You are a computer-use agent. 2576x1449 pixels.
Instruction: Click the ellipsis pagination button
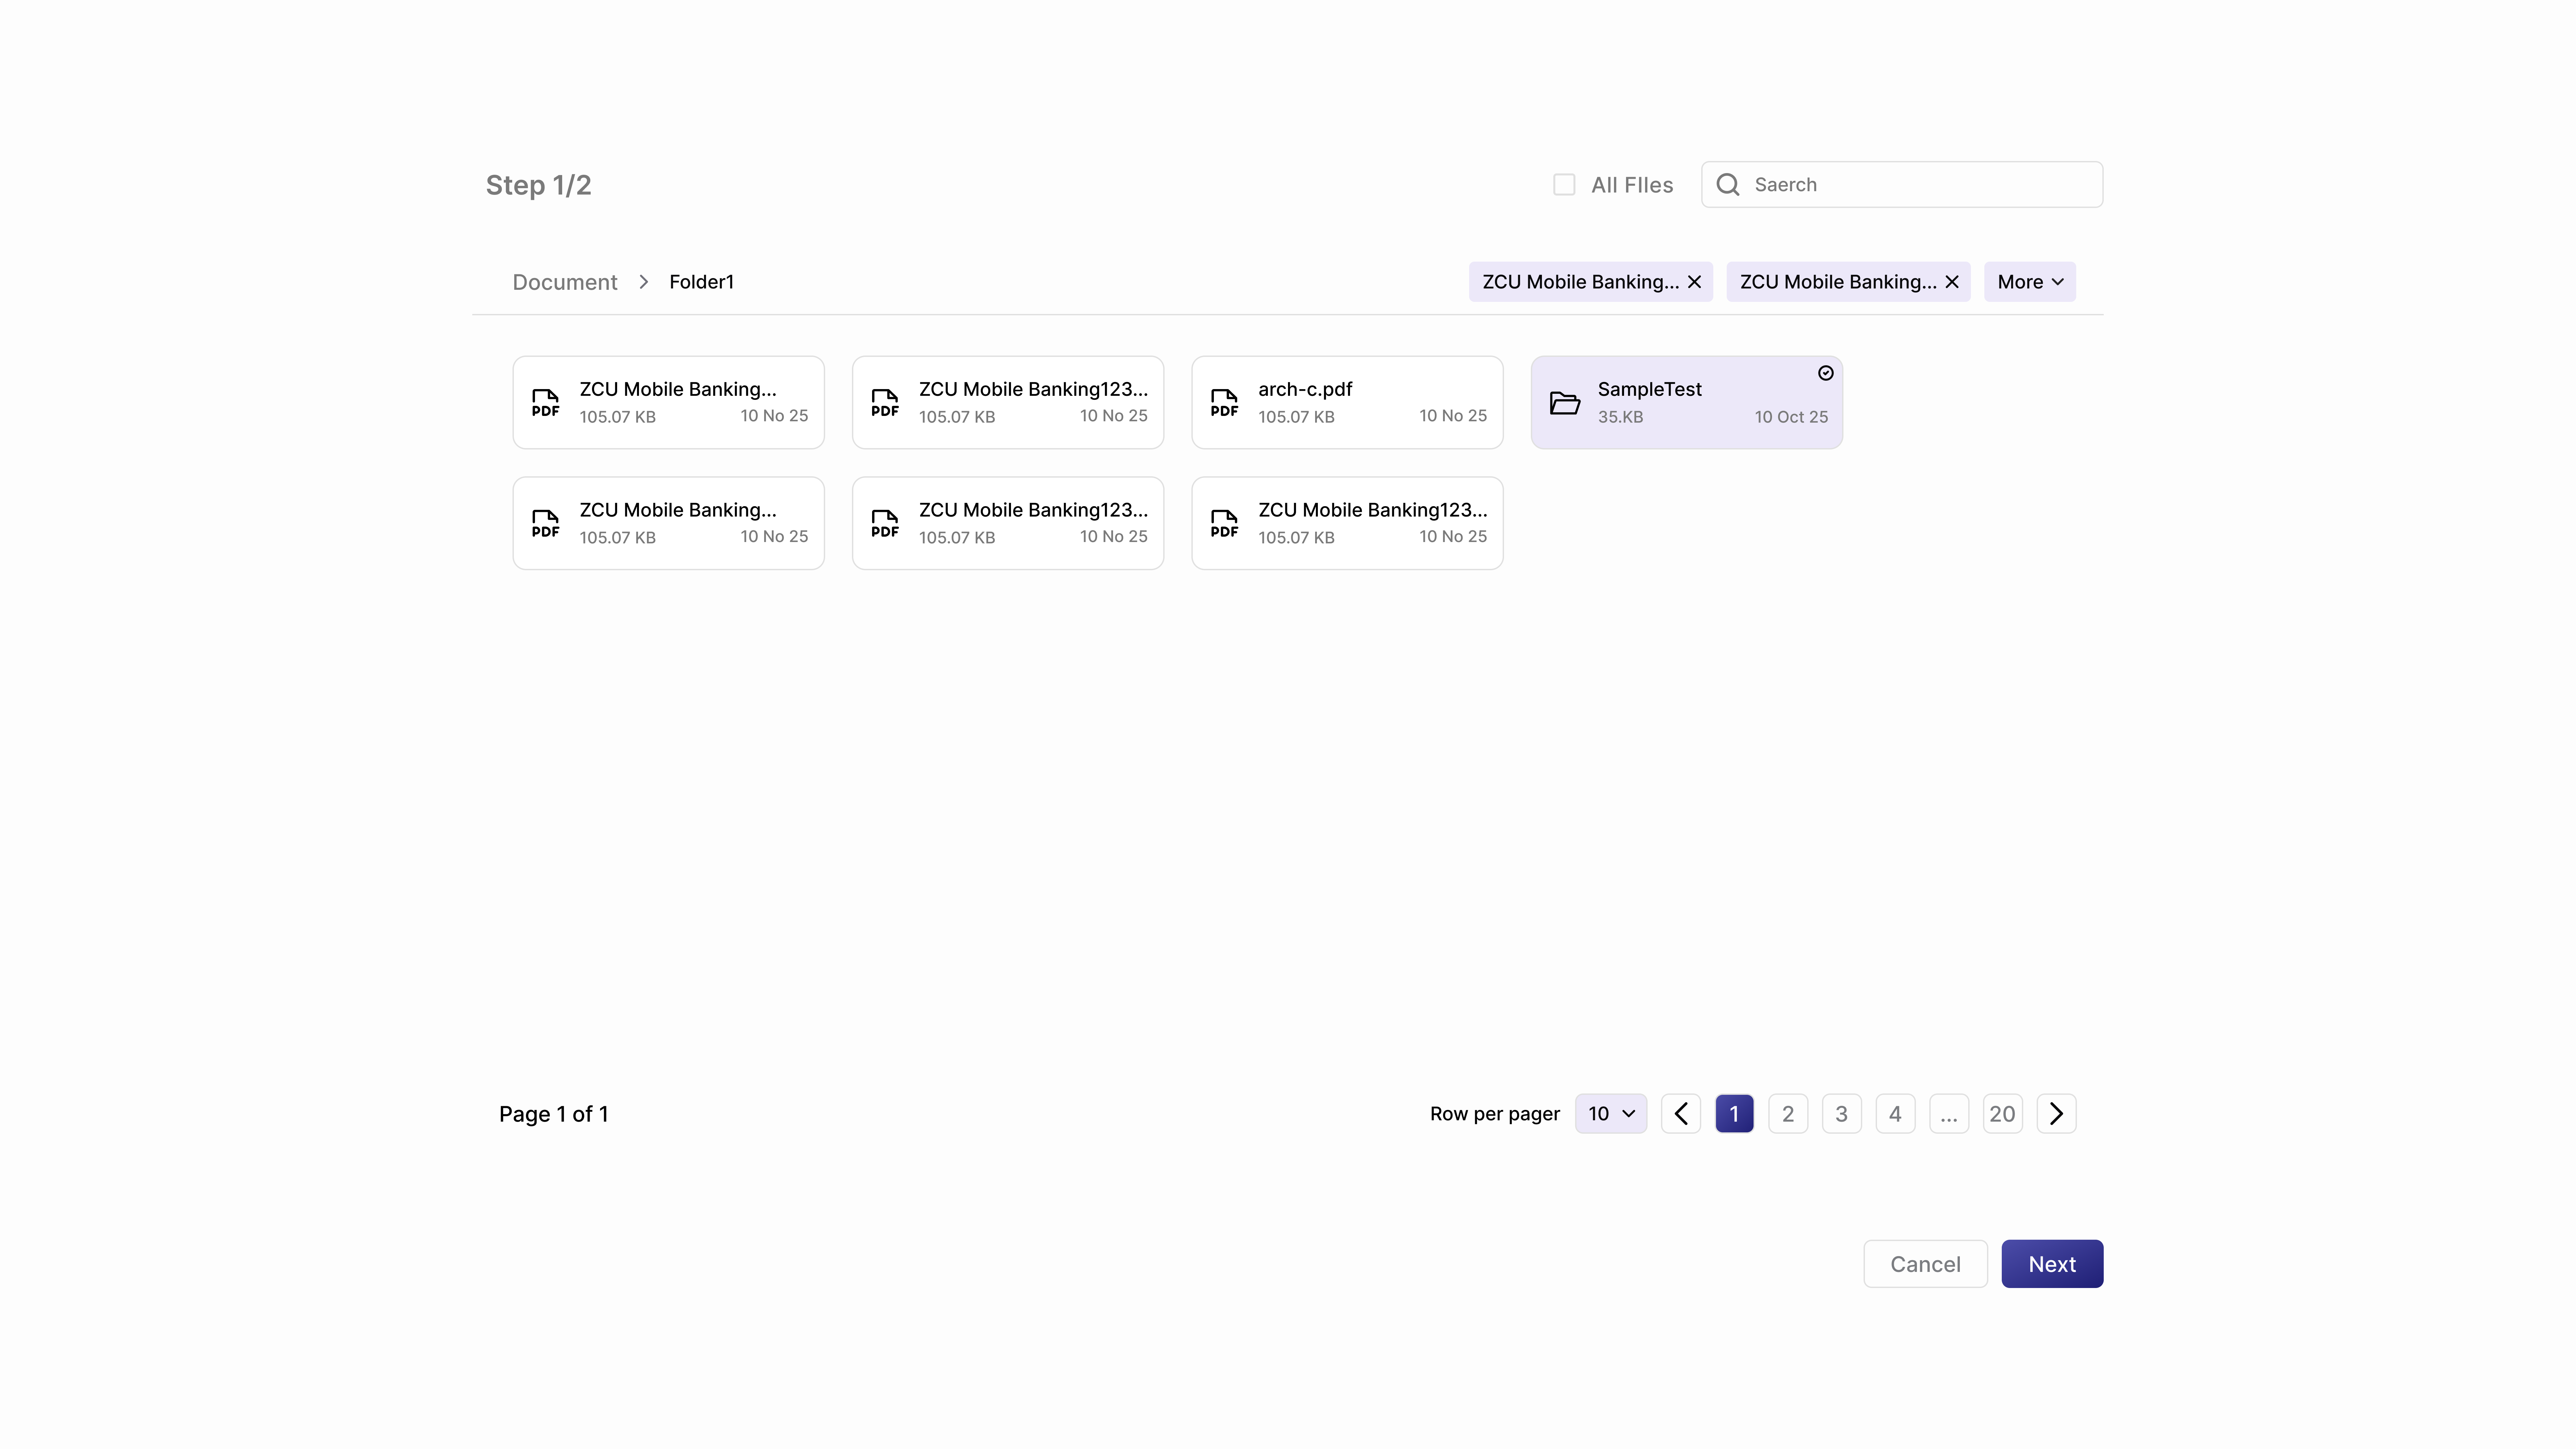point(1949,1114)
